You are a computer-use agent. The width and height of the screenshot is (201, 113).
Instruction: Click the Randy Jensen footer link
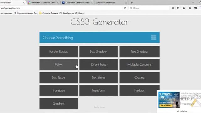pyautogui.click(x=99, y=107)
